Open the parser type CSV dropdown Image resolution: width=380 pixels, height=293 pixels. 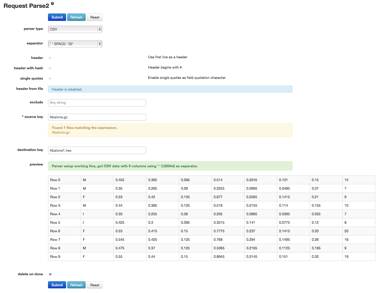pyautogui.click(x=75, y=29)
